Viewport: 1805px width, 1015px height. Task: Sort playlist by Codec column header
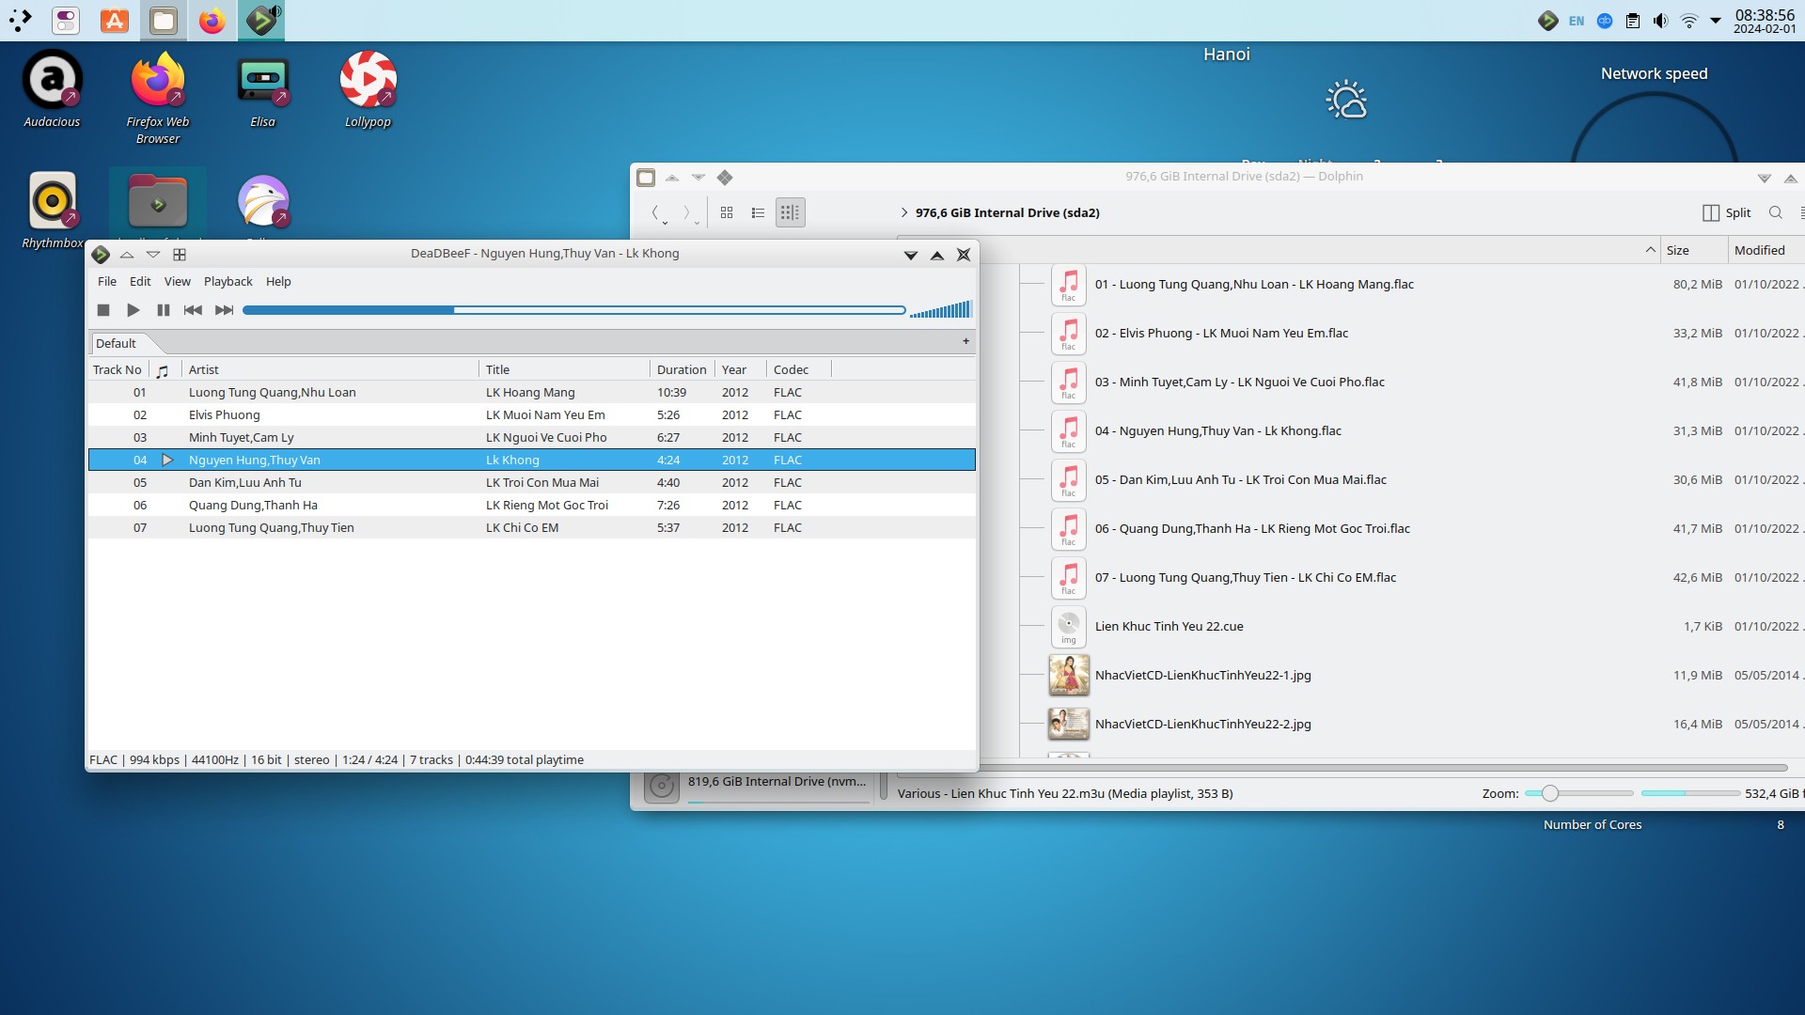pyautogui.click(x=798, y=369)
